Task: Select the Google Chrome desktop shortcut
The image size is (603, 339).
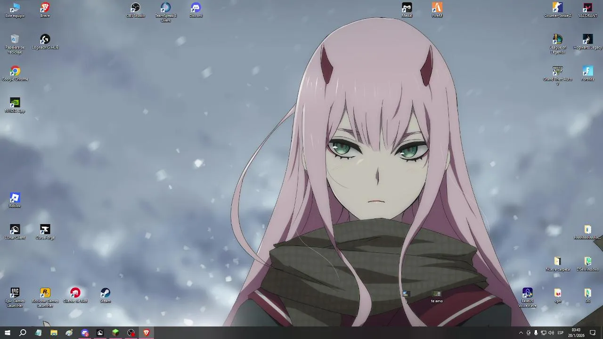Action: pos(15,74)
